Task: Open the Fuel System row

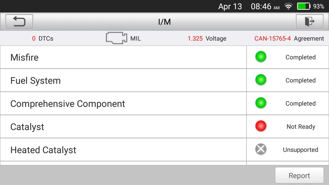Action: point(123,80)
